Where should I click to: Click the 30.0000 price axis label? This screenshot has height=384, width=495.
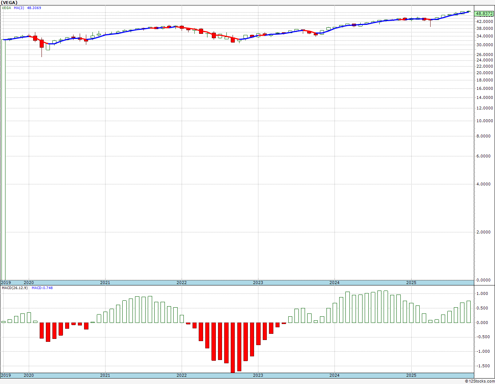(484, 45)
